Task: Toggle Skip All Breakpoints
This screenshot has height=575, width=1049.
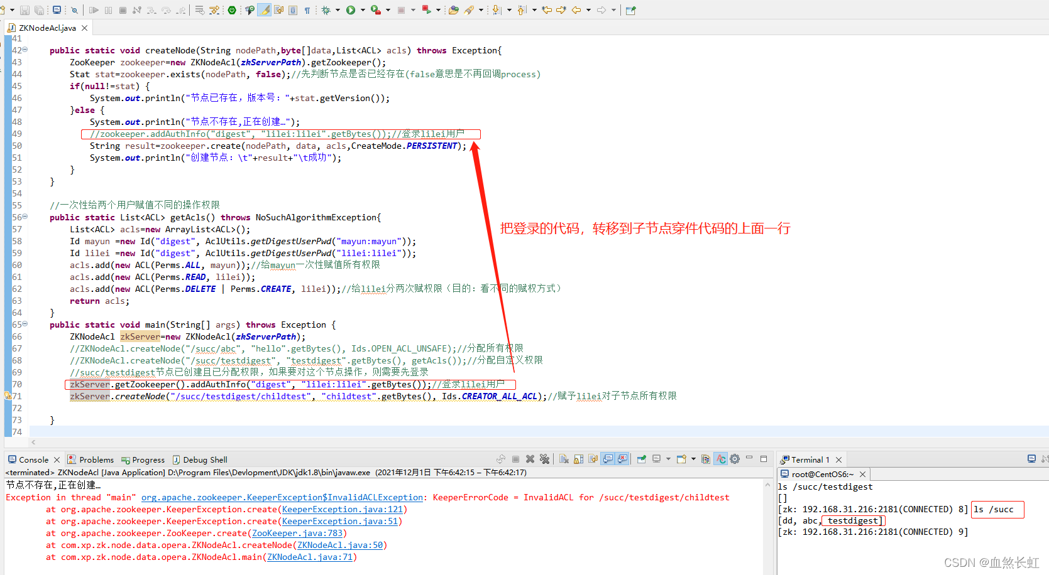Action: tap(74, 10)
